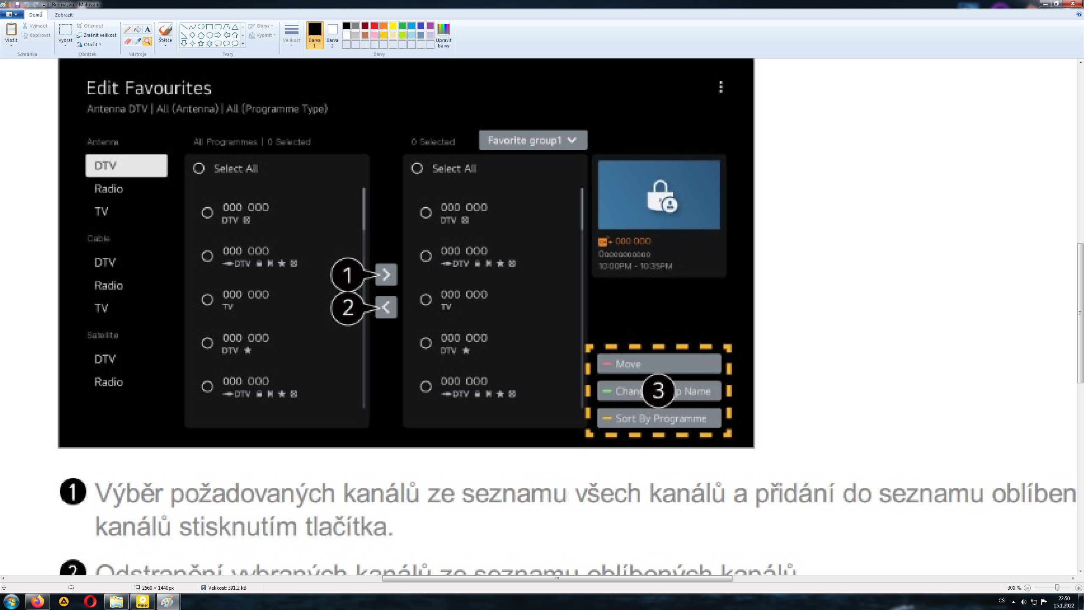Activate Barva 1 color slot
This screenshot has width=1084, height=610.
315,35
